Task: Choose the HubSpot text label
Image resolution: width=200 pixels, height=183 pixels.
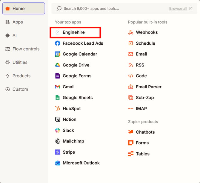Action: pyautogui.click(x=72, y=108)
